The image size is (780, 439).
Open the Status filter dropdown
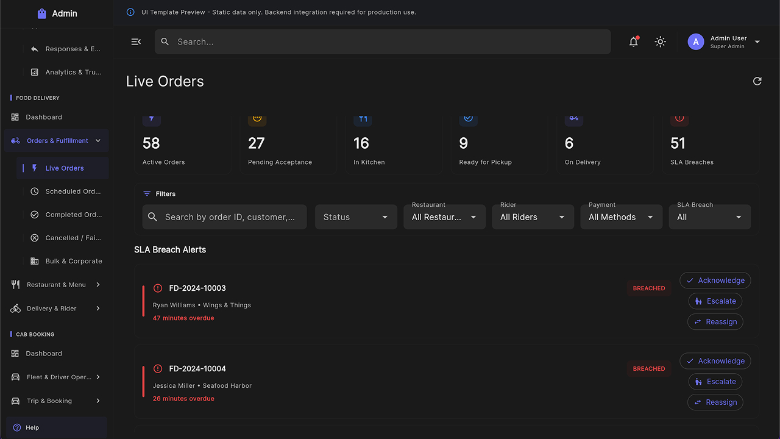[356, 217]
